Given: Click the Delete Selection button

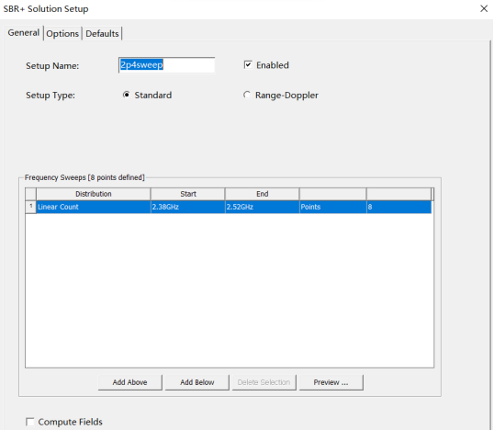Looking at the screenshot, I should pyautogui.click(x=264, y=382).
